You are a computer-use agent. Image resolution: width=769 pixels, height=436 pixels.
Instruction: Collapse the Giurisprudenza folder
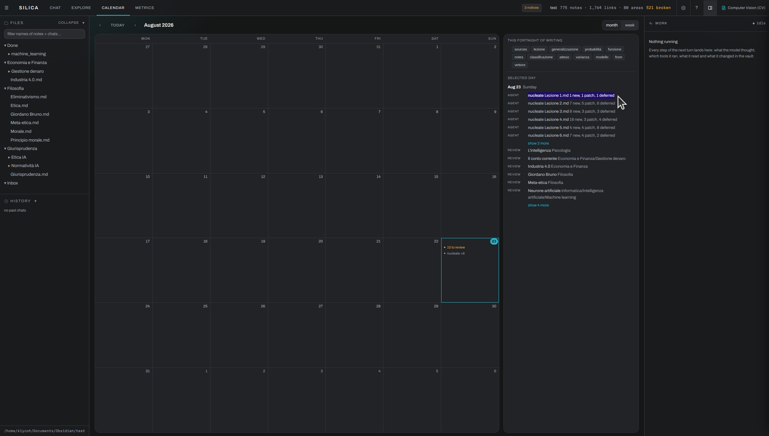(21, 149)
